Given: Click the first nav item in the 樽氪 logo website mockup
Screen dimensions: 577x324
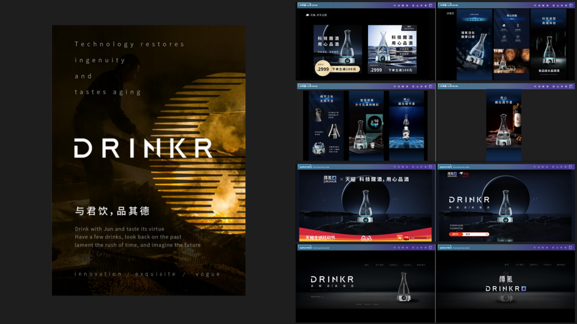Looking at the screenshot, I should point(506,264).
